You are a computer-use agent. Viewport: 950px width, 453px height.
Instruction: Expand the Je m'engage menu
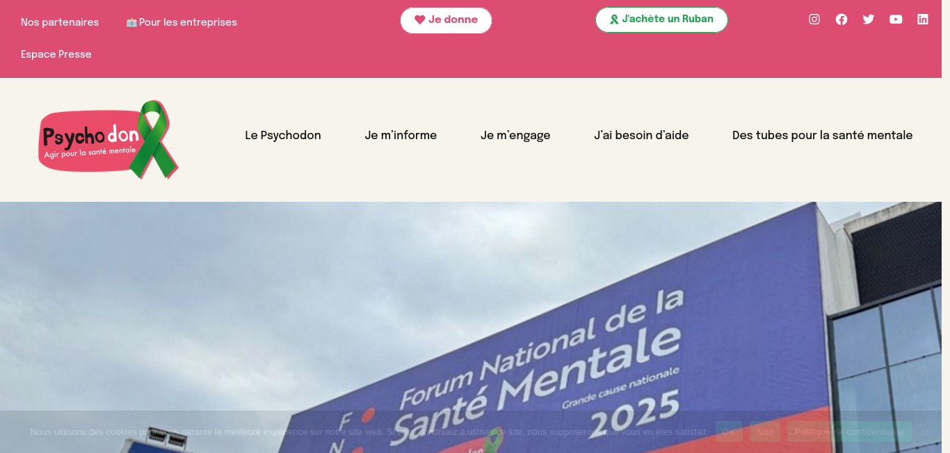515,136
